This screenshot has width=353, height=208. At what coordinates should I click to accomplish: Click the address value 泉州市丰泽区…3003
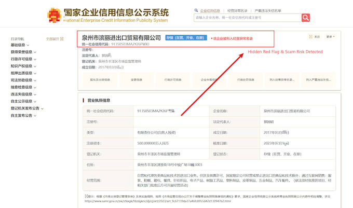click(170, 165)
